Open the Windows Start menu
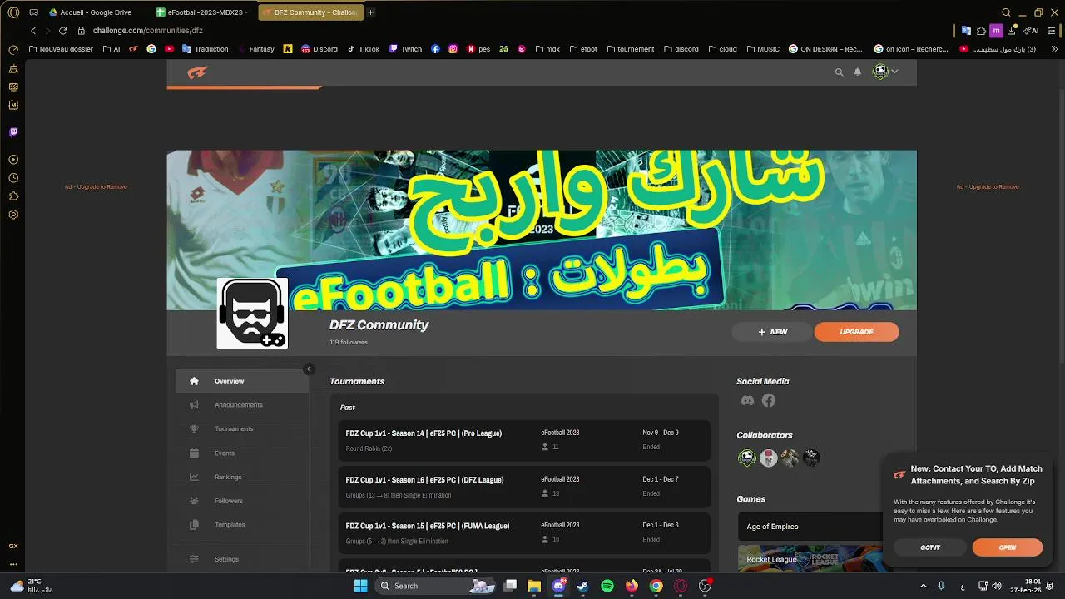Image resolution: width=1065 pixels, height=599 pixels. [361, 586]
